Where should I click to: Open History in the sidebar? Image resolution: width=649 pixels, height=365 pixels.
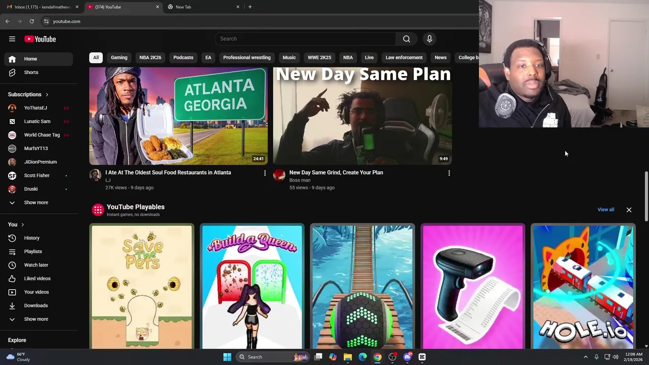(x=39, y=238)
